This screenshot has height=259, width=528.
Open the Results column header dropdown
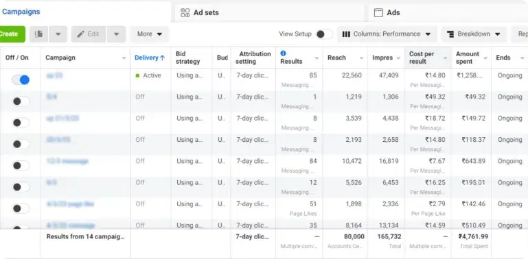(317, 58)
